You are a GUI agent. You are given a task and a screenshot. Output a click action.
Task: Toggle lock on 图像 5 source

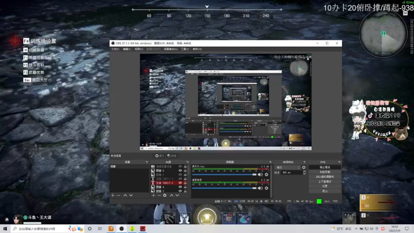(185, 171)
